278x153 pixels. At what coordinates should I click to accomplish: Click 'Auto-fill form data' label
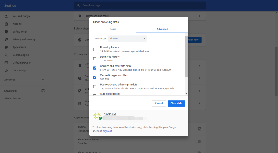click(110, 94)
